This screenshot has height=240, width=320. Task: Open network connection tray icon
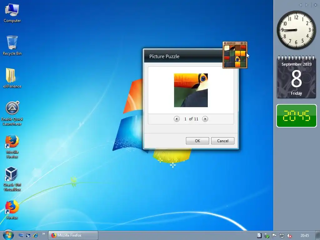pyautogui.click(x=282, y=236)
